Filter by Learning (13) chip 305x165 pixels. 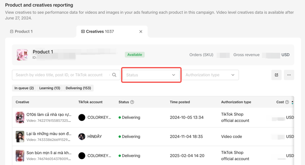(x=50, y=88)
